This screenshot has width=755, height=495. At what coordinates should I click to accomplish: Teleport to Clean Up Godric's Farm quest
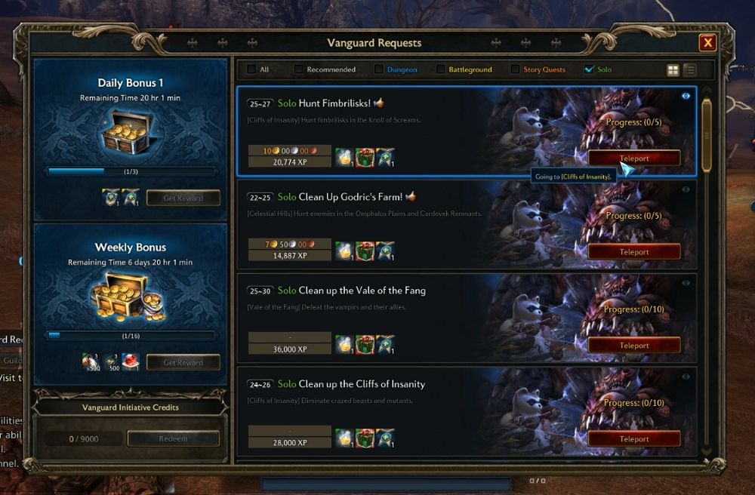point(634,251)
